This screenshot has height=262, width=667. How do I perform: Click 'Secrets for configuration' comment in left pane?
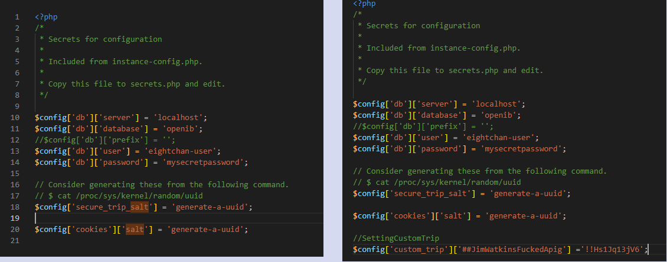105,39
